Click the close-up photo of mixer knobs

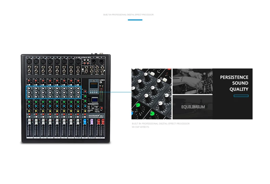click(151, 94)
